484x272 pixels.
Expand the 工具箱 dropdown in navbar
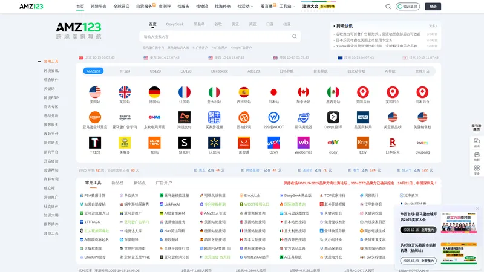(x=287, y=7)
